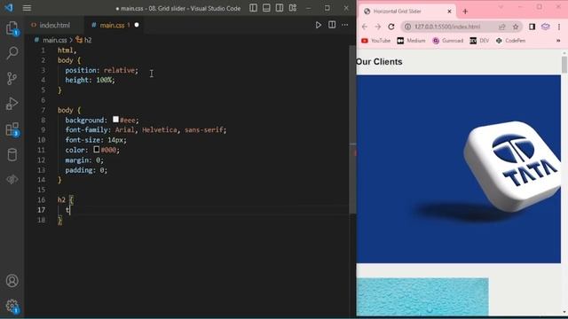The height and width of the screenshot is (319, 568).
Task: Open the VS Code hamburger menu
Action: coord(27,8)
